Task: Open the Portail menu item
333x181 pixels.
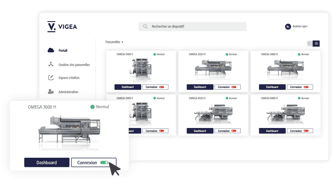Action: click(x=63, y=50)
